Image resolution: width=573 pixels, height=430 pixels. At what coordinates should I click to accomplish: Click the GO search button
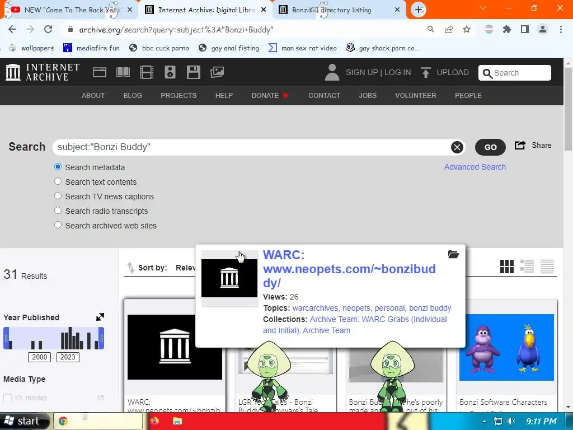(x=490, y=147)
